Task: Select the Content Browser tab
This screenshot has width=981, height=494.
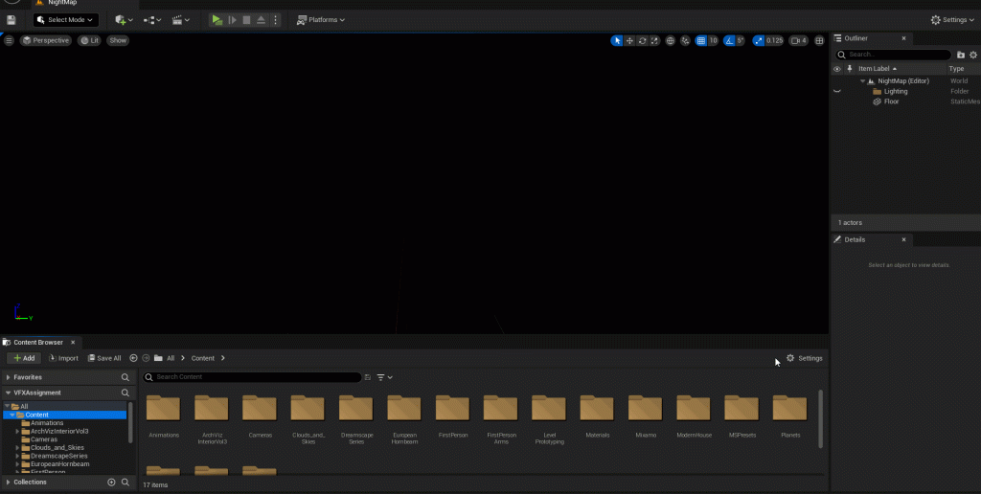Action: pyautogui.click(x=36, y=342)
